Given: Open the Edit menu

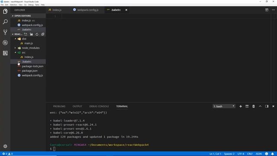Looking at the screenshot, I should point(7,5).
